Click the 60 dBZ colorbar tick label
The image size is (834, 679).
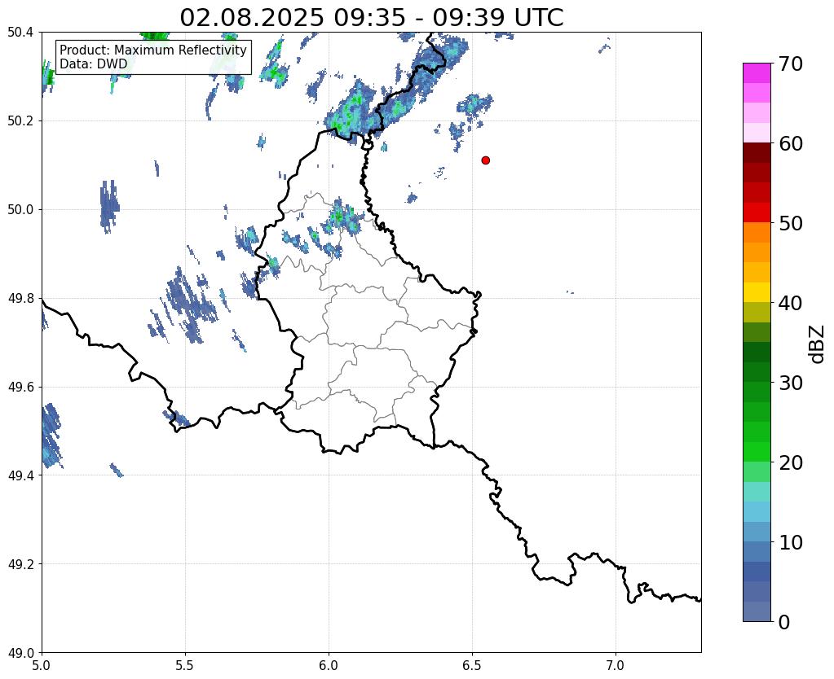pos(791,143)
